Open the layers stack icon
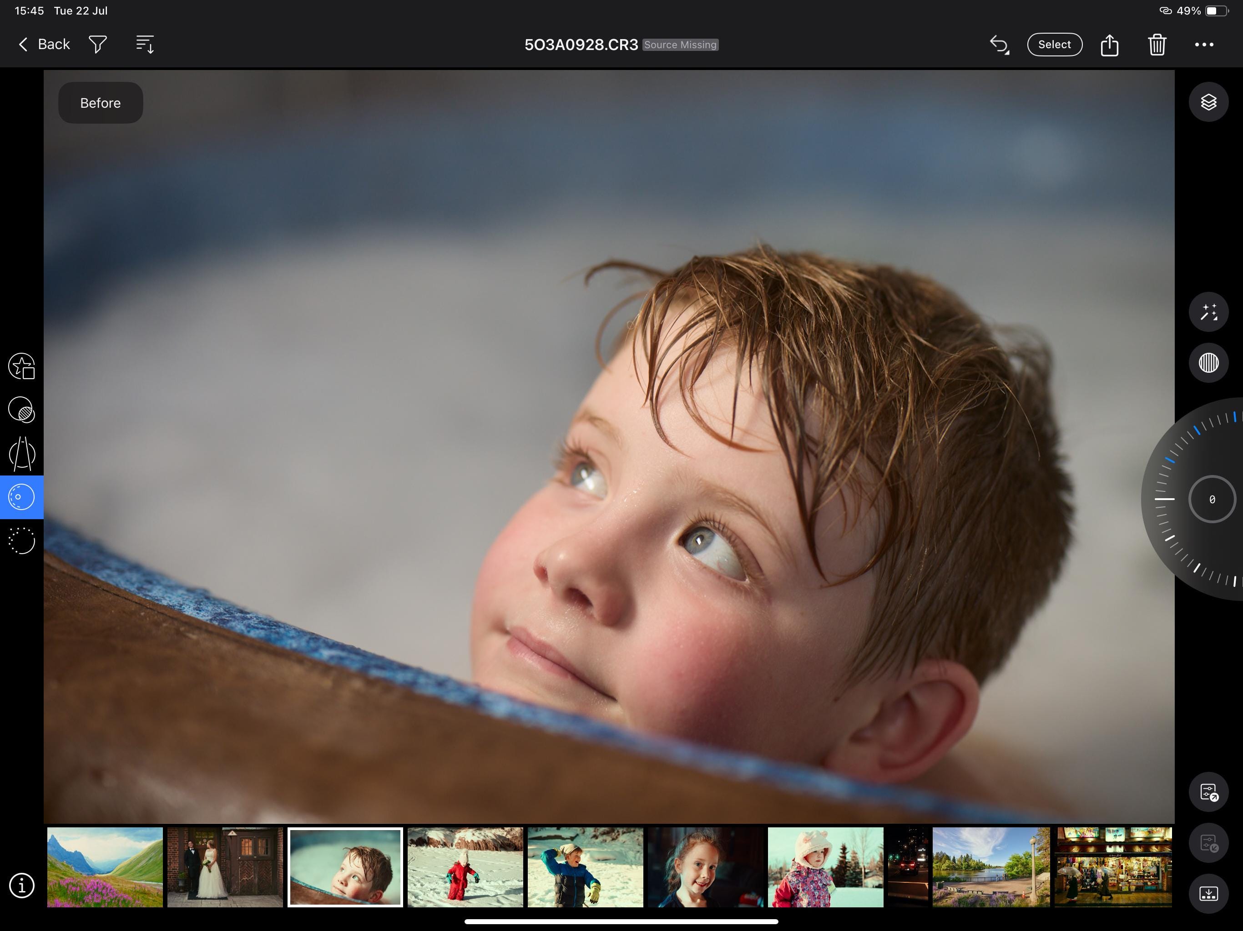Screen dimensions: 1243x931 [x=1208, y=102]
